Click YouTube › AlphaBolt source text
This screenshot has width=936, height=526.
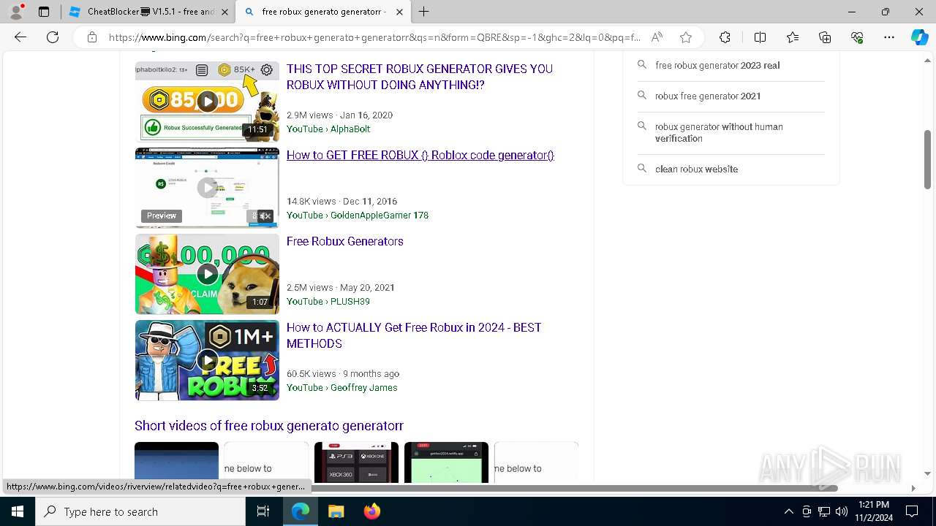coord(328,129)
